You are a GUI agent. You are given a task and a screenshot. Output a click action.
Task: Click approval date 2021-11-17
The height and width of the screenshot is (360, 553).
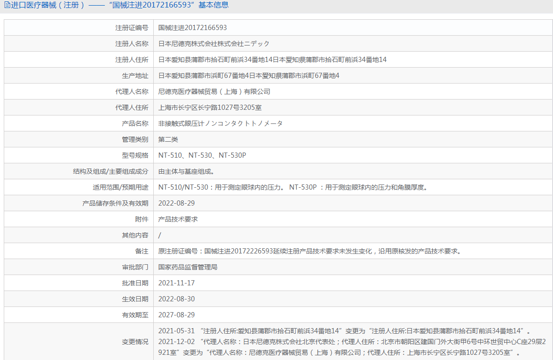176,283
